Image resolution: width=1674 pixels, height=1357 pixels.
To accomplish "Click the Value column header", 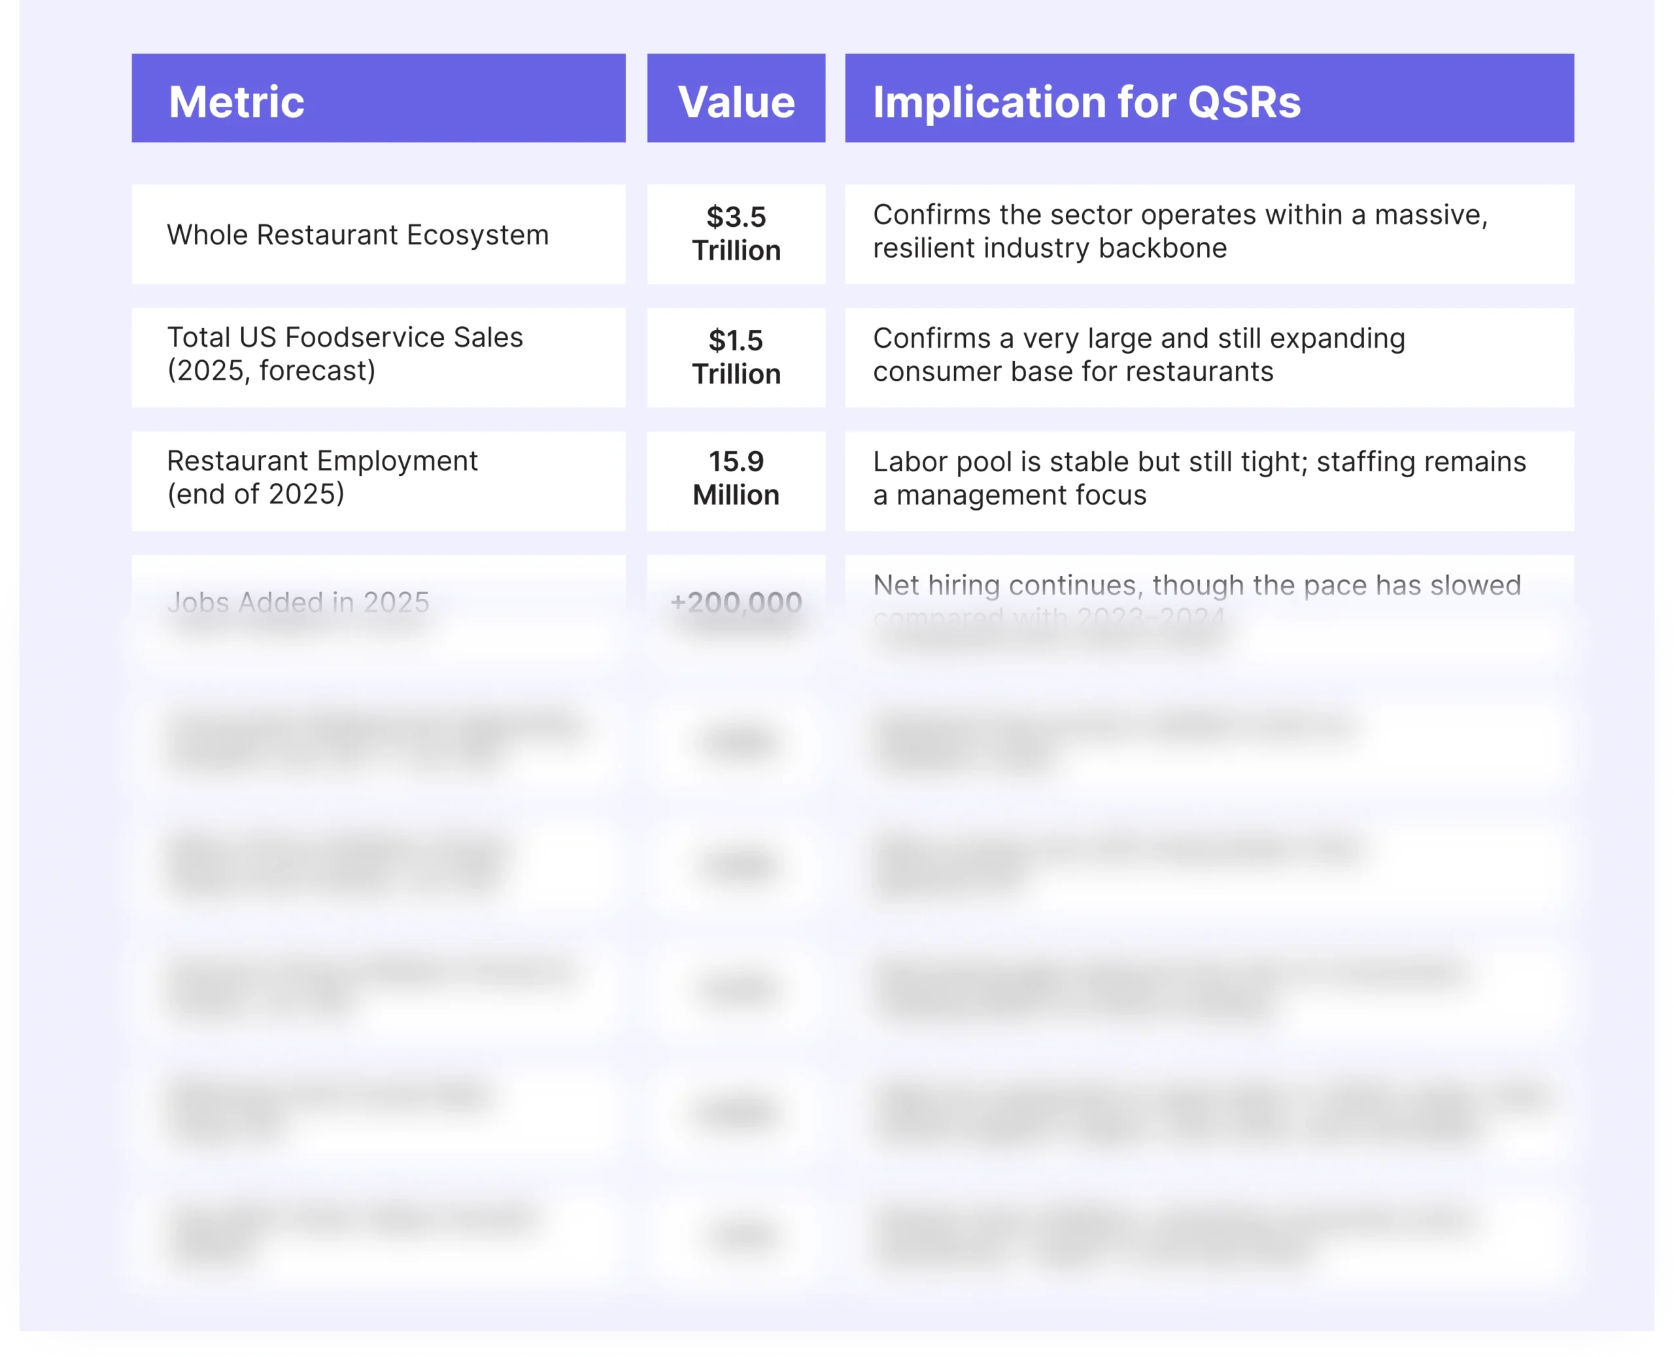I will pos(736,99).
